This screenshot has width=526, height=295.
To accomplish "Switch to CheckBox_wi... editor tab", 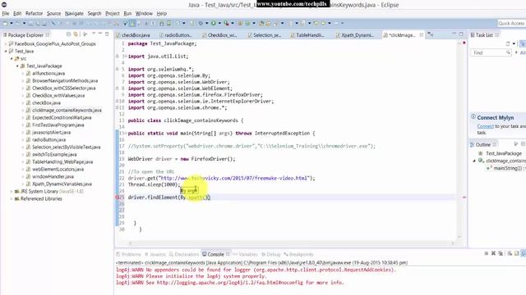I will [219, 35].
